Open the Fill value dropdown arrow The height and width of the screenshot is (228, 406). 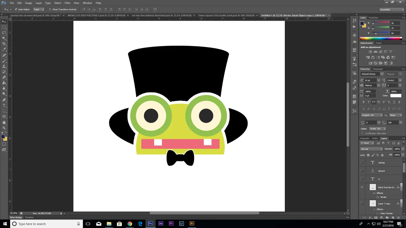403,155
